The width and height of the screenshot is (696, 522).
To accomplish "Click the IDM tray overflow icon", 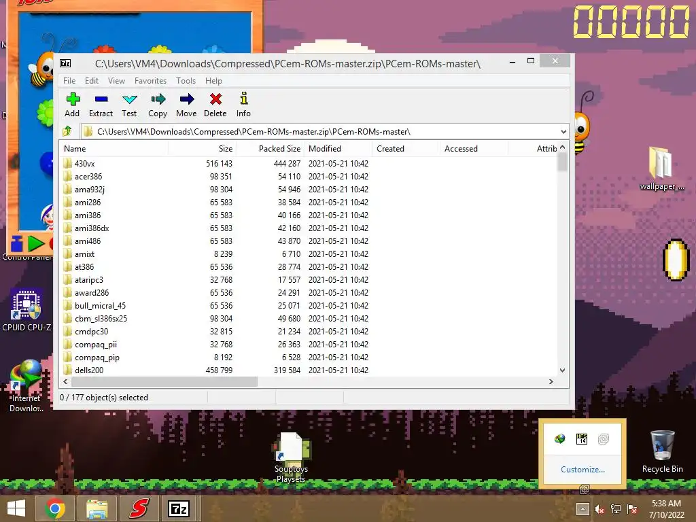I will point(560,439).
